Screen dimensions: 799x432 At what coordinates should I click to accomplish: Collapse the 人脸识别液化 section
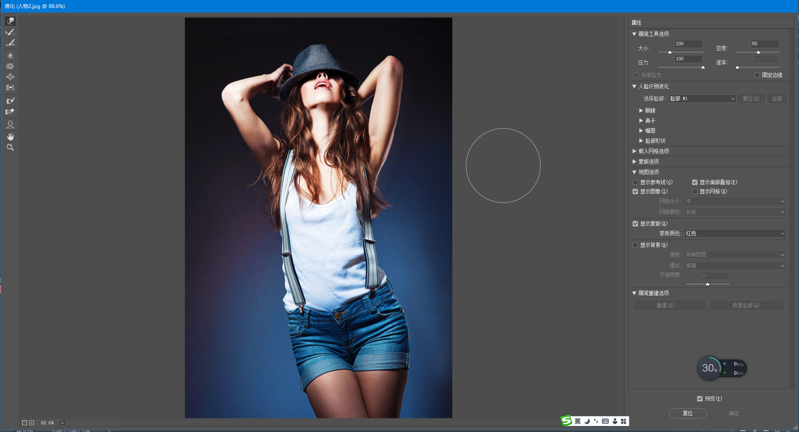[x=634, y=86]
